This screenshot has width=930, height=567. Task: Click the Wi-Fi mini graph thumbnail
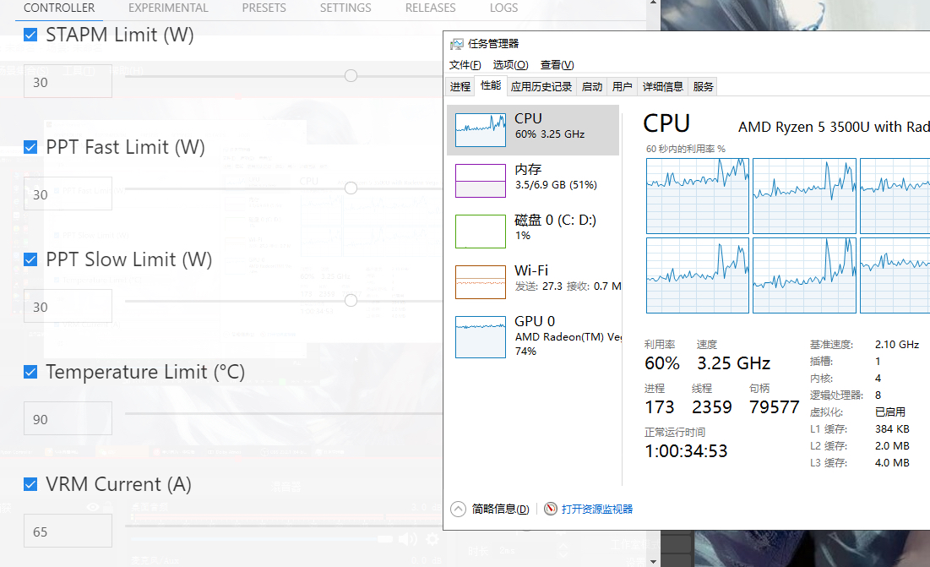[x=481, y=282]
